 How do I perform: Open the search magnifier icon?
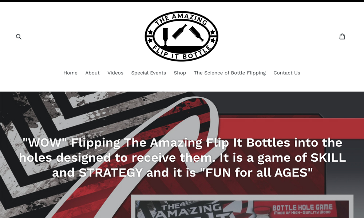pos(19,37)
